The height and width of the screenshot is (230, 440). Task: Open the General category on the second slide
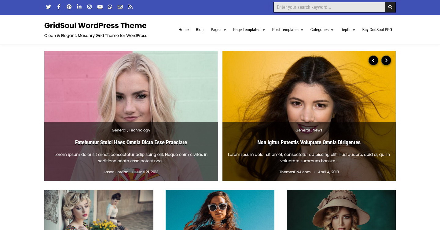(303, 130)
